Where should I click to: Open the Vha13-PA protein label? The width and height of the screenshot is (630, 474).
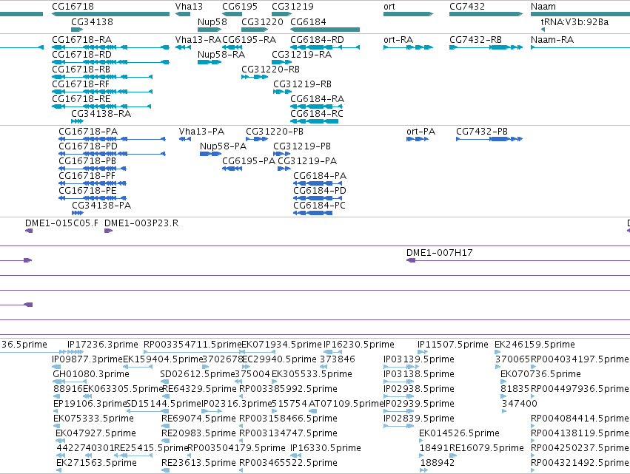[x=201, y=131]
